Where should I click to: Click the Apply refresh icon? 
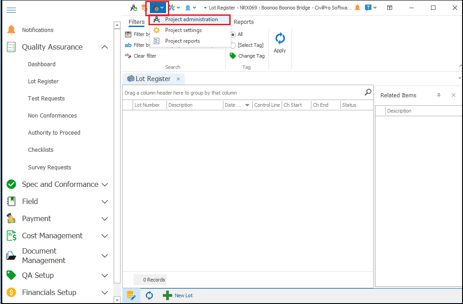280,39
